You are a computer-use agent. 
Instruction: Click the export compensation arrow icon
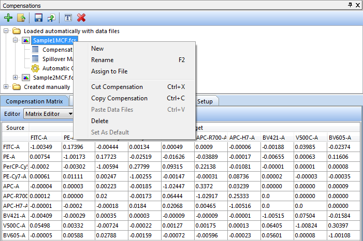pos(51,18)
